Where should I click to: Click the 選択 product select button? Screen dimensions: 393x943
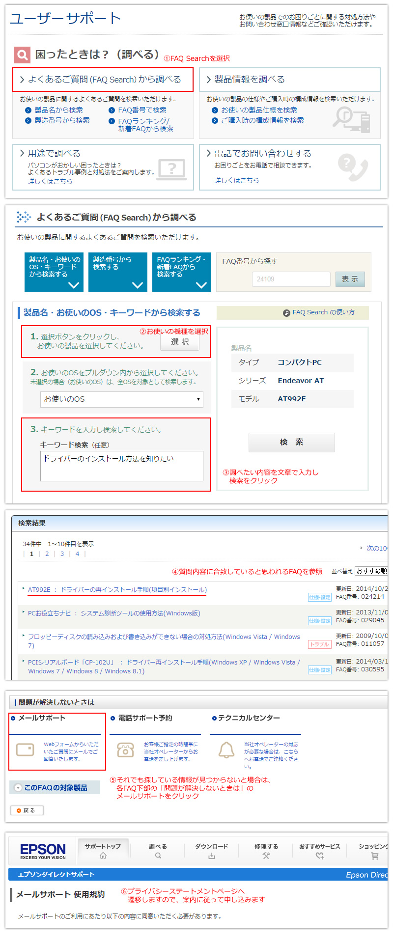[180, 342]
